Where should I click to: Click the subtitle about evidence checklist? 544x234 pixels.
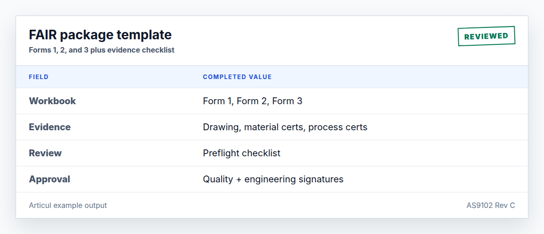click(102, 50)
